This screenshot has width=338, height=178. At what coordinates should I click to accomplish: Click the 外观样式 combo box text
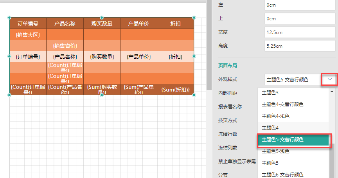click(288, 79)
